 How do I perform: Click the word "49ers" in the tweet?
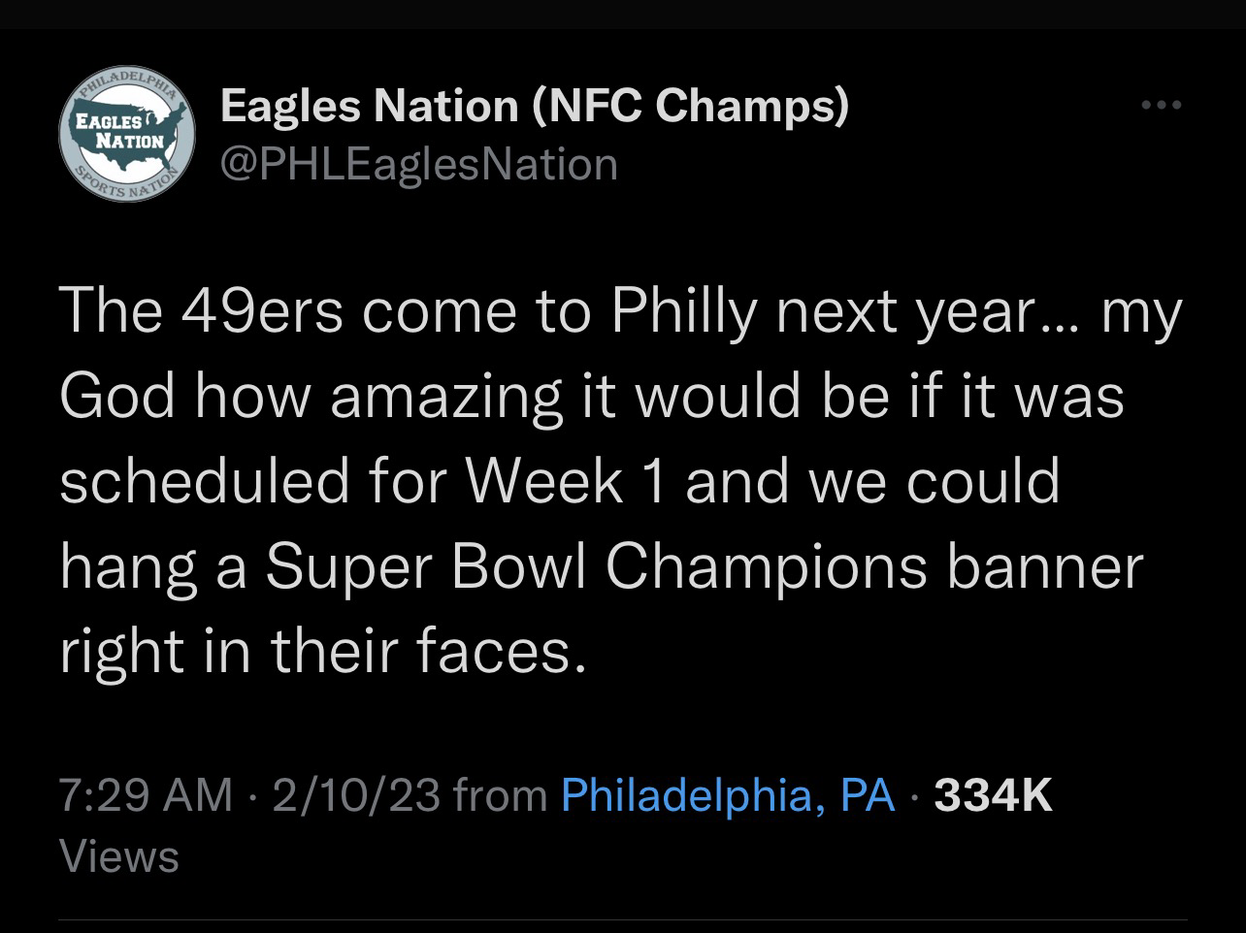[254, 313]
